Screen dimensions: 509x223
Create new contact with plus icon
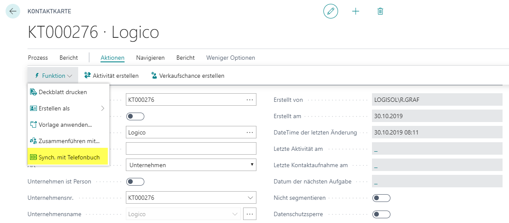(x=356, y=11)
